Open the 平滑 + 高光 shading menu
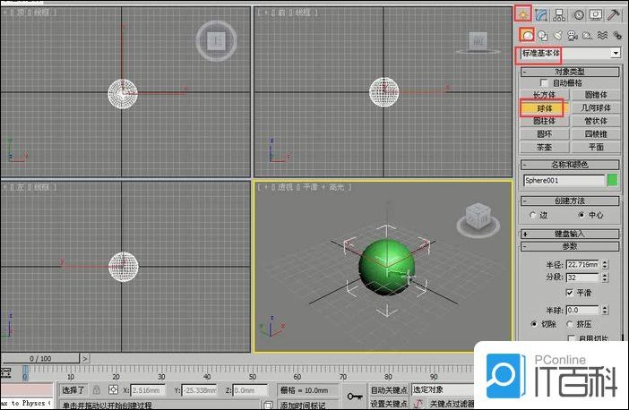The height and width of the screenshot is (410, 629). tap(323, 187)
